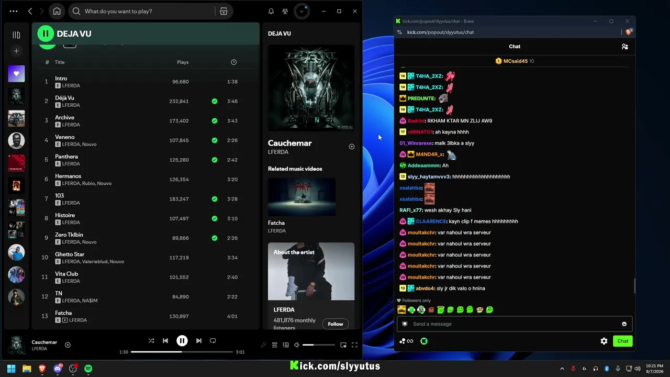The image size is (670, 377).
Task: Pause DEJA VU album from header button
Action: [x=46, y=34]
